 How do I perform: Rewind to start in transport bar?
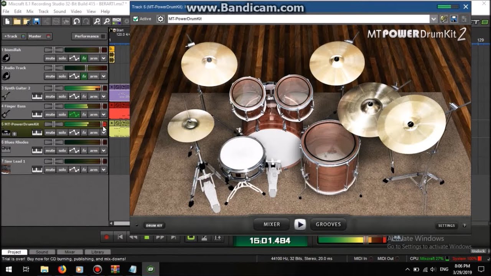click(120, 237)
